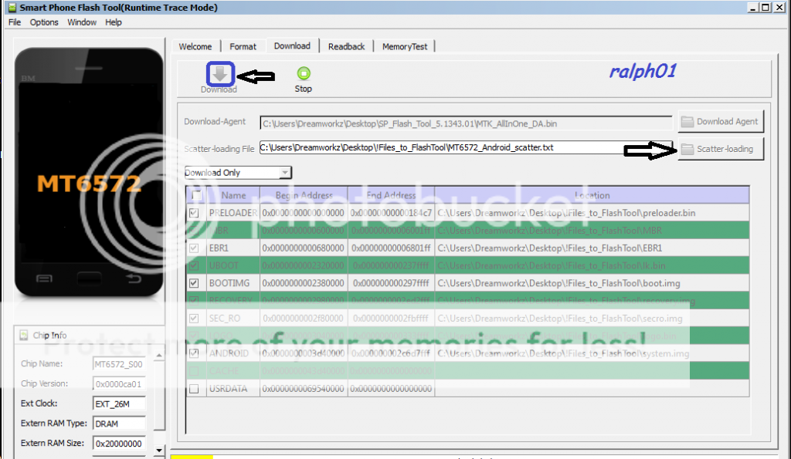Switch to the Readback tab

click(346, 46)
